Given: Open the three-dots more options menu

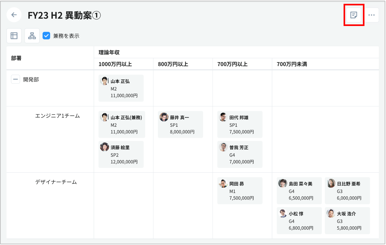Looking at the screenshot, I should pos(371,15).
